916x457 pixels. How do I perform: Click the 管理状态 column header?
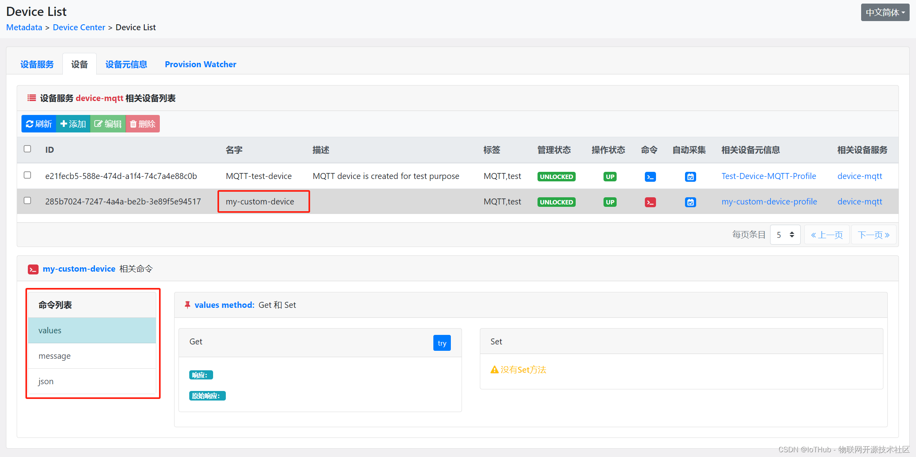[x=554, y=150]
